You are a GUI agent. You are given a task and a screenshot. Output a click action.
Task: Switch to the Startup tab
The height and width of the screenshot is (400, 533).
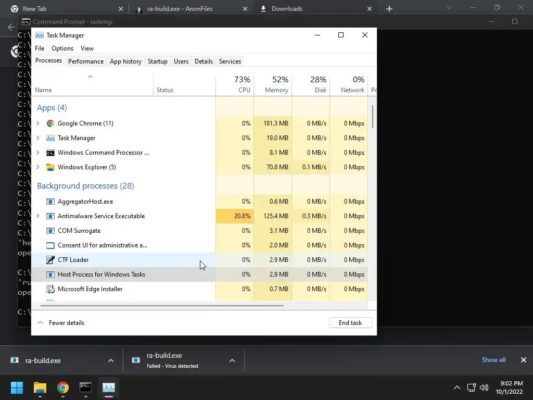point(157,61)
